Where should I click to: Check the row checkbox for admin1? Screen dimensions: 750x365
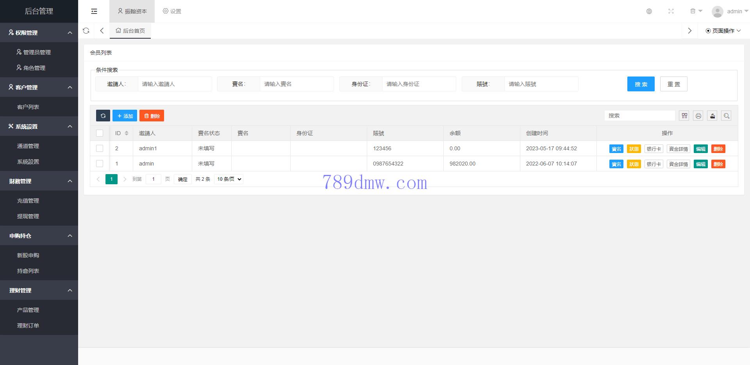[x=100, y=148]
